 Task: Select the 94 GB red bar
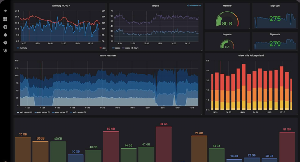[x=164, y=144]
